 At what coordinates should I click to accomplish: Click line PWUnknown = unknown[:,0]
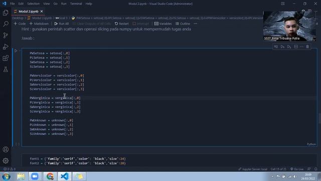pyautogui.click(x=51, y=121)
